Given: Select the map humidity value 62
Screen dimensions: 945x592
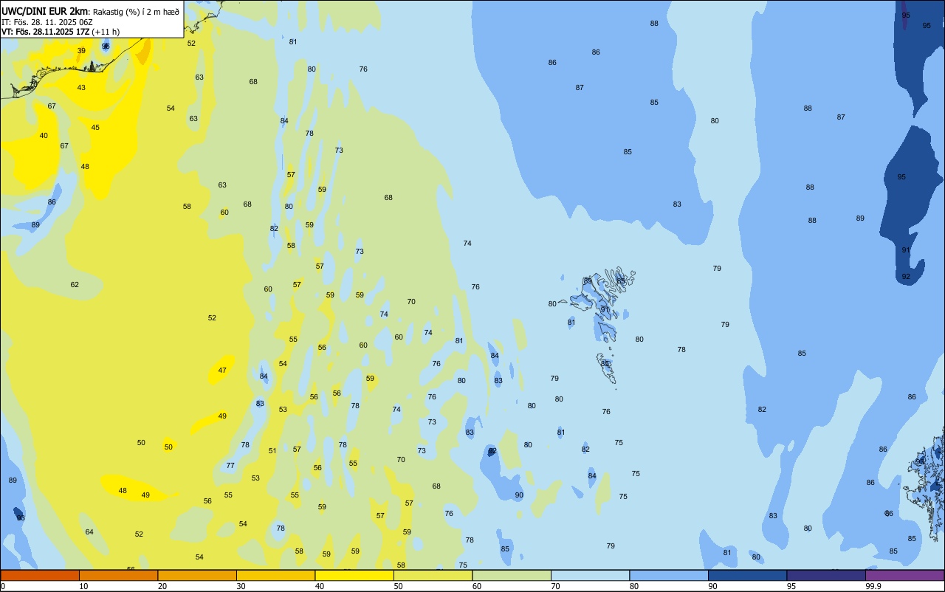Looking at the screenshot, I should click(x=75, y=285).
